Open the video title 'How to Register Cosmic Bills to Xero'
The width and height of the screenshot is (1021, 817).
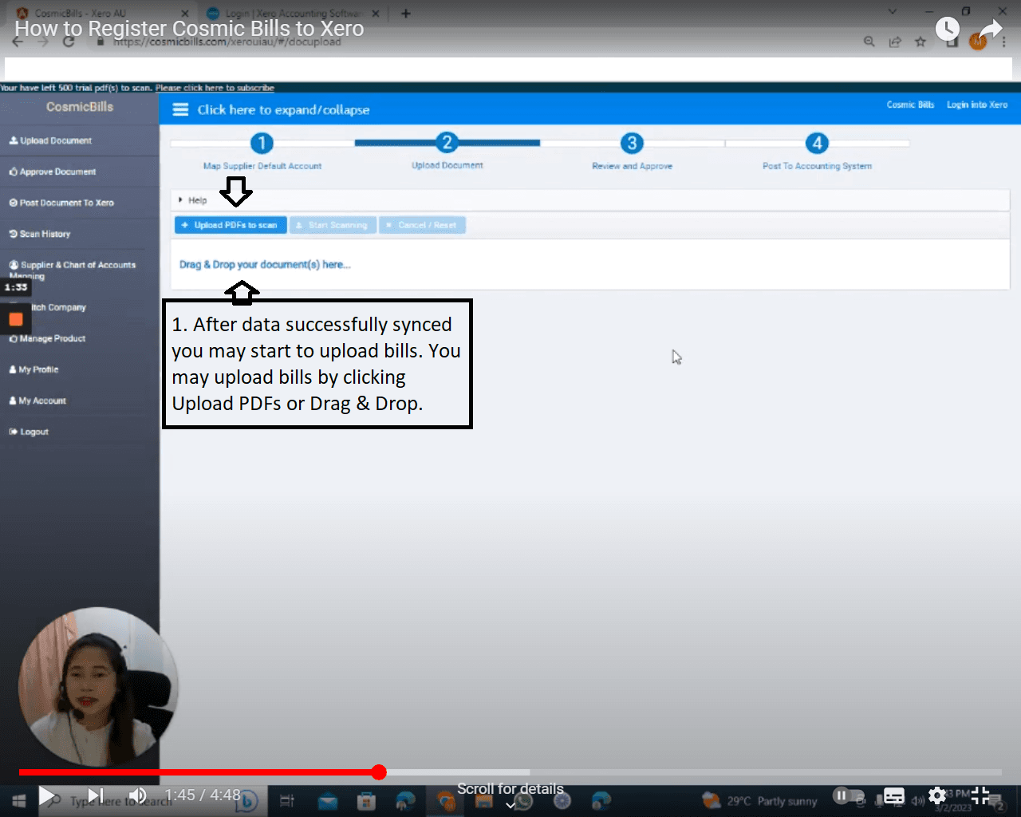coord(189,28)
